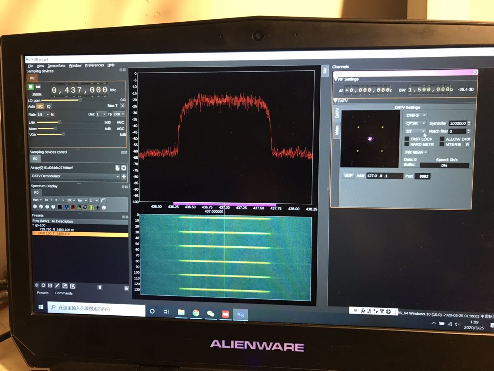The width and height of the screenshot is (494, 371).
Task: Click the red spectrum icon in Spectrum Display
Action: [72, 207]
